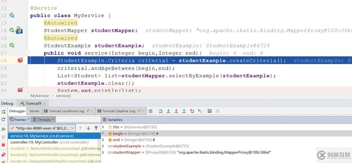Close the Tomcat9 debug tab
The height and width of the screenshot is (163, 352).
click(x=44, y=103)
